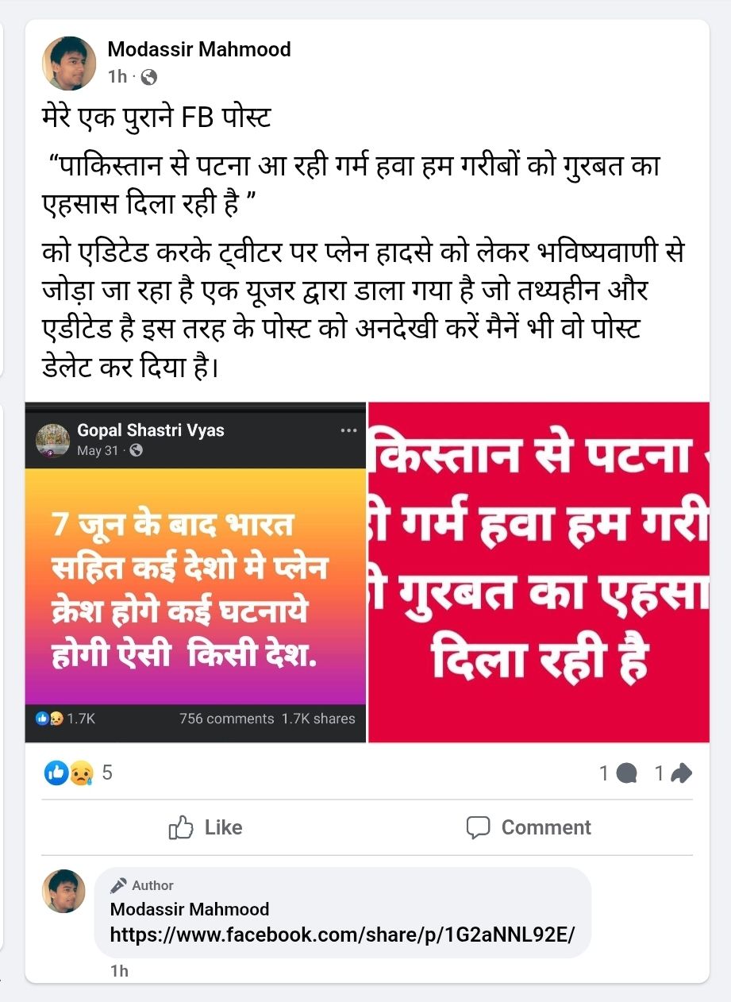The width and height of the screenshot is (731, 1002).
Task: Open Modassir Mahmood's profile picture in post header
Action: tap(69, 63)
